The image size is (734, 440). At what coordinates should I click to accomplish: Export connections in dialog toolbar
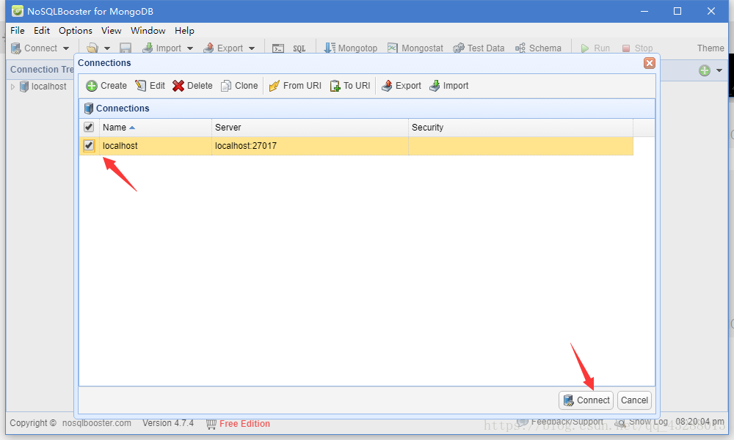401,86
